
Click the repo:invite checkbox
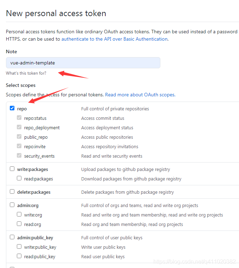tap(19, 146)
